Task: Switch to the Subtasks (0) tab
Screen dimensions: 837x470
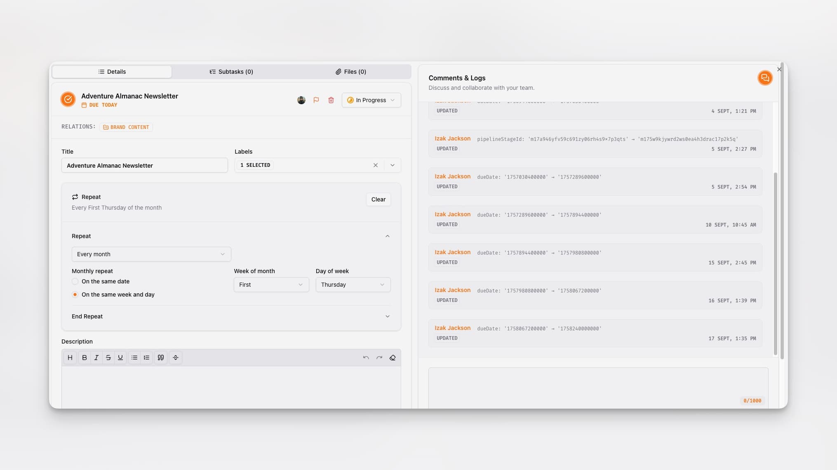Action: coord(231,72)
